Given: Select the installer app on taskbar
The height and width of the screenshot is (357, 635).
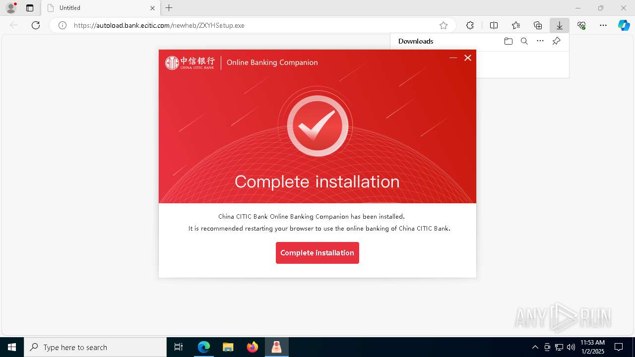Looking at the screenshot, I should [x=276, y=347].
